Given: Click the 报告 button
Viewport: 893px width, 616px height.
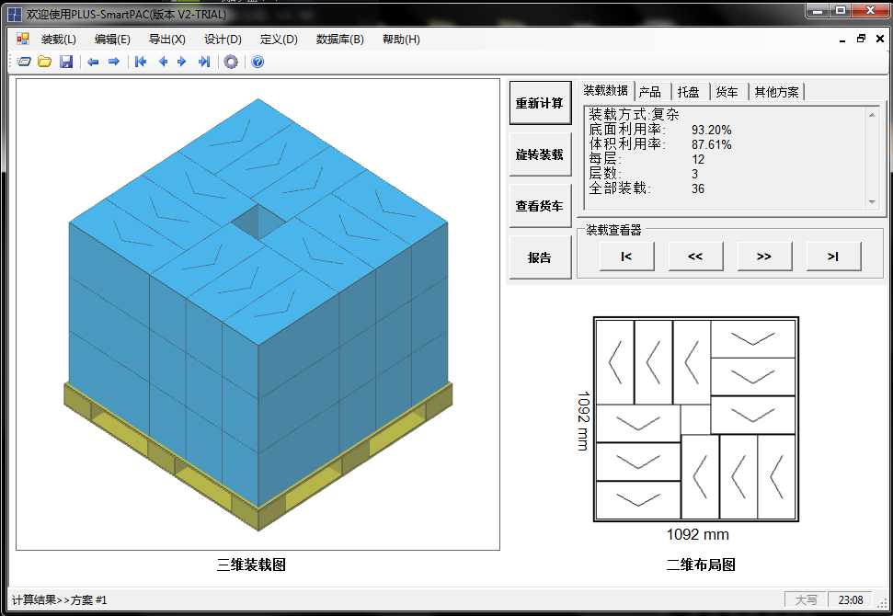Looking at the screenshot, I should (x=540, y=257).
